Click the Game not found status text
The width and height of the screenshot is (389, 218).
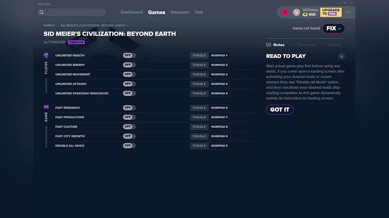tap(306, 28)
